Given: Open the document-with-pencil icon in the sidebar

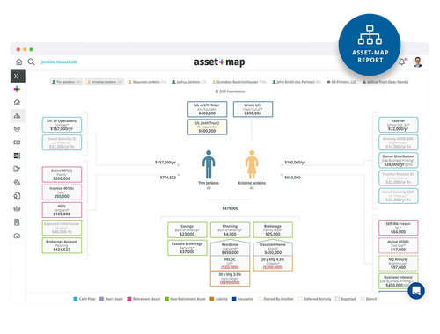Looking at the screenshot, I should (x=17, y=169).
